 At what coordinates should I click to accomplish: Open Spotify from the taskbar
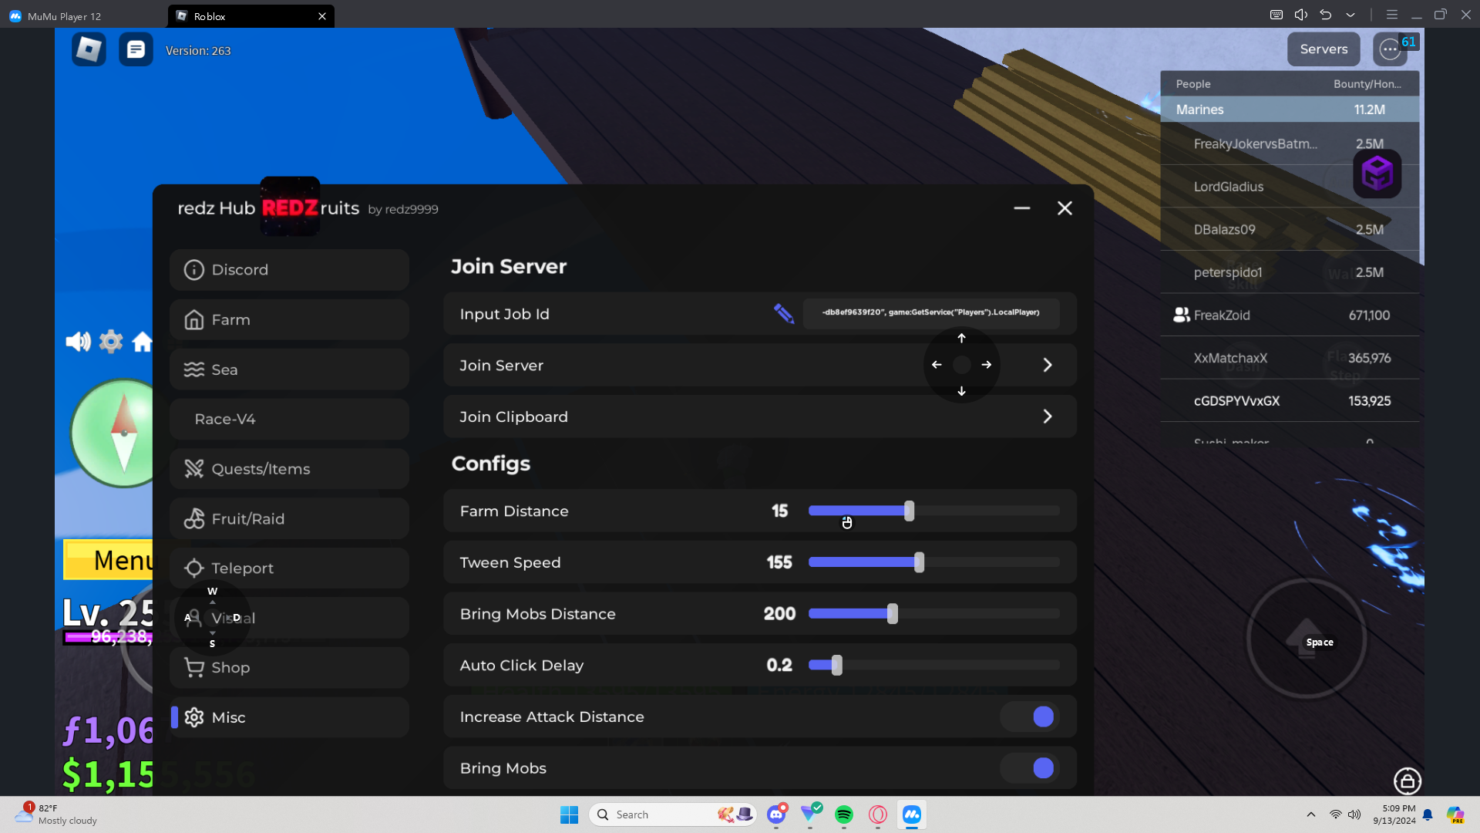coord(844,814)
